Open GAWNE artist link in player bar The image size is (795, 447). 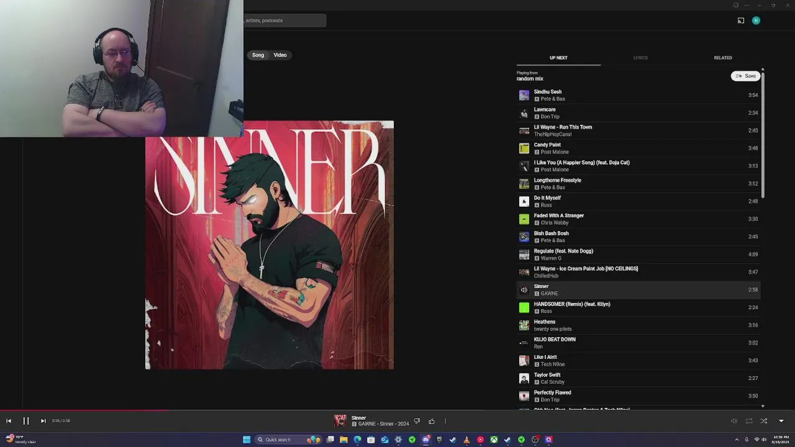click(367, 424)
